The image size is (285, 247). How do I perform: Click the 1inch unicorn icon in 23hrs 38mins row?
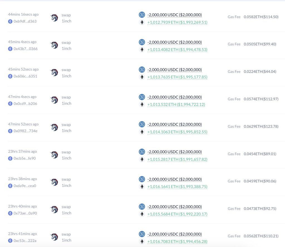(54, 182)
